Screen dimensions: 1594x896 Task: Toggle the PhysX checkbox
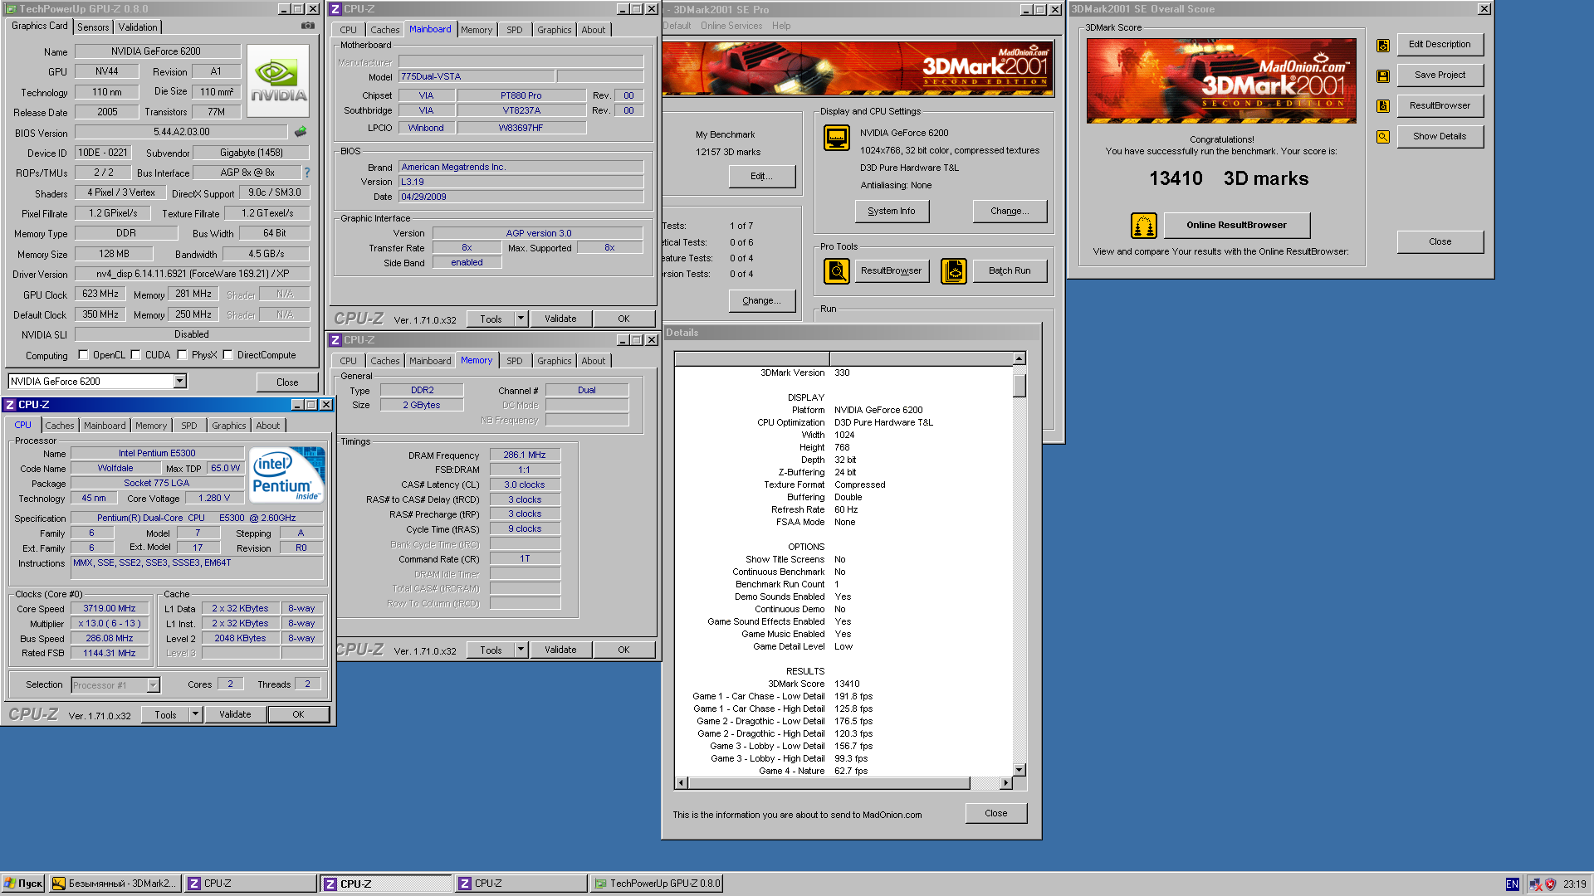[182, 355]
